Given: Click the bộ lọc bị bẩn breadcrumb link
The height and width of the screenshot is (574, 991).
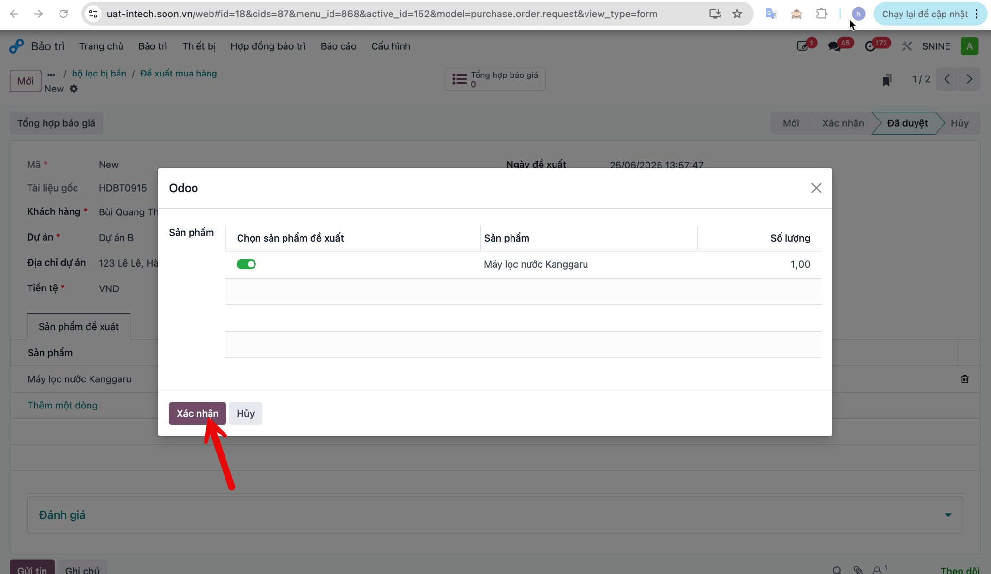Looking at the screenshot, I should tap(99, 74).
